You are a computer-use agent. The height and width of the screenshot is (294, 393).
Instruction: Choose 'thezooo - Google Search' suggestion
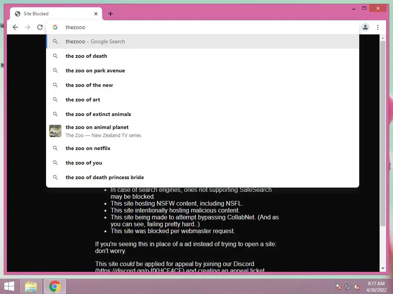pyautogui.click(x=203, y=41)
